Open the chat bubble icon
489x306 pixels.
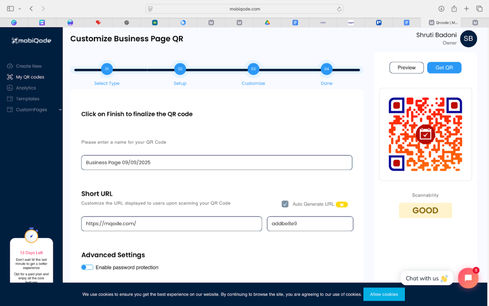468,278
